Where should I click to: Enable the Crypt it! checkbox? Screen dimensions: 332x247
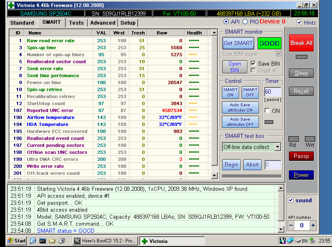[x=253, y=71]
